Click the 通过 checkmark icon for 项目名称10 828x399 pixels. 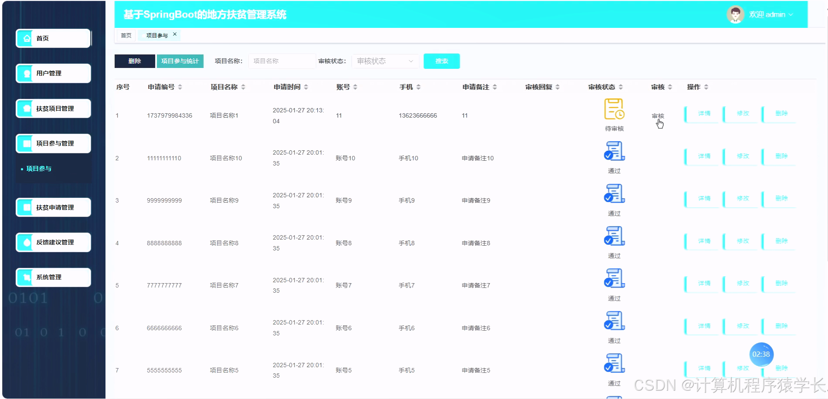point(613,151)
